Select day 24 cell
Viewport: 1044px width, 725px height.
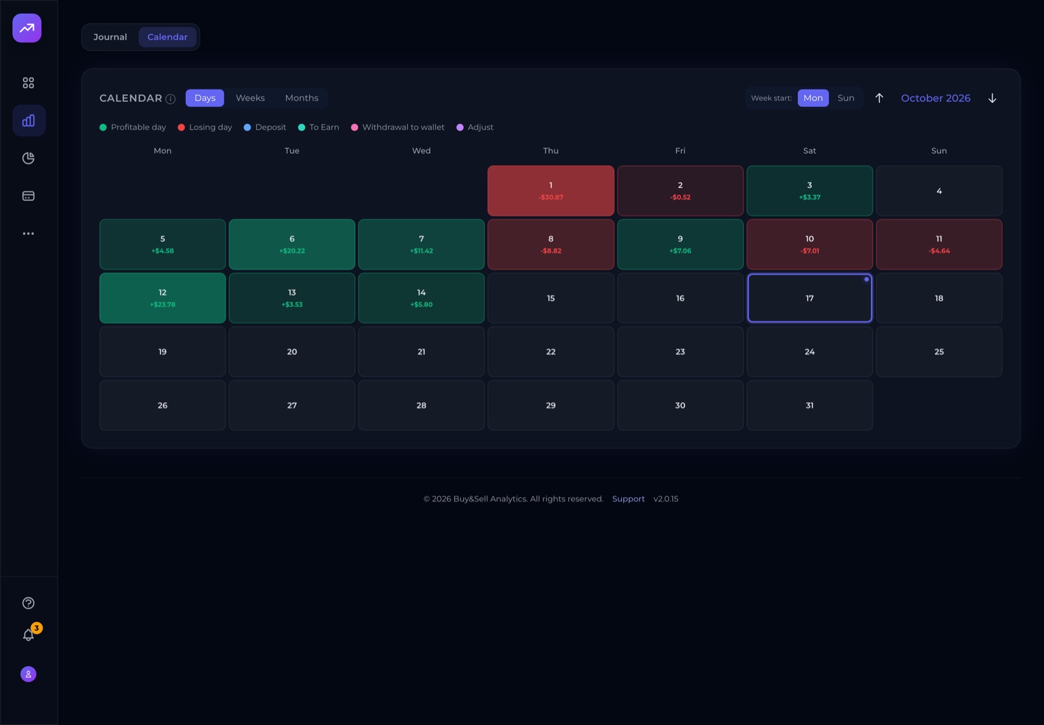click(x=810, y=352)
